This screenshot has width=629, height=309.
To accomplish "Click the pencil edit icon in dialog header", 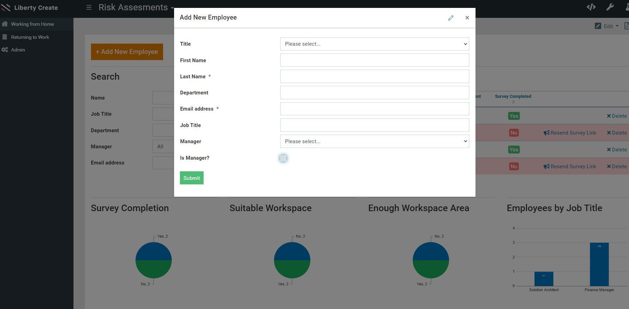I will [x=450, y=18].
